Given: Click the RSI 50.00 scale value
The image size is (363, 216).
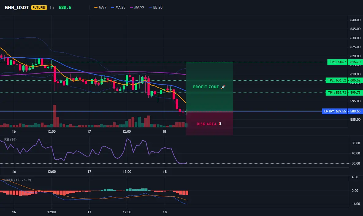Looking at the screenshot, I should point(356,143).
